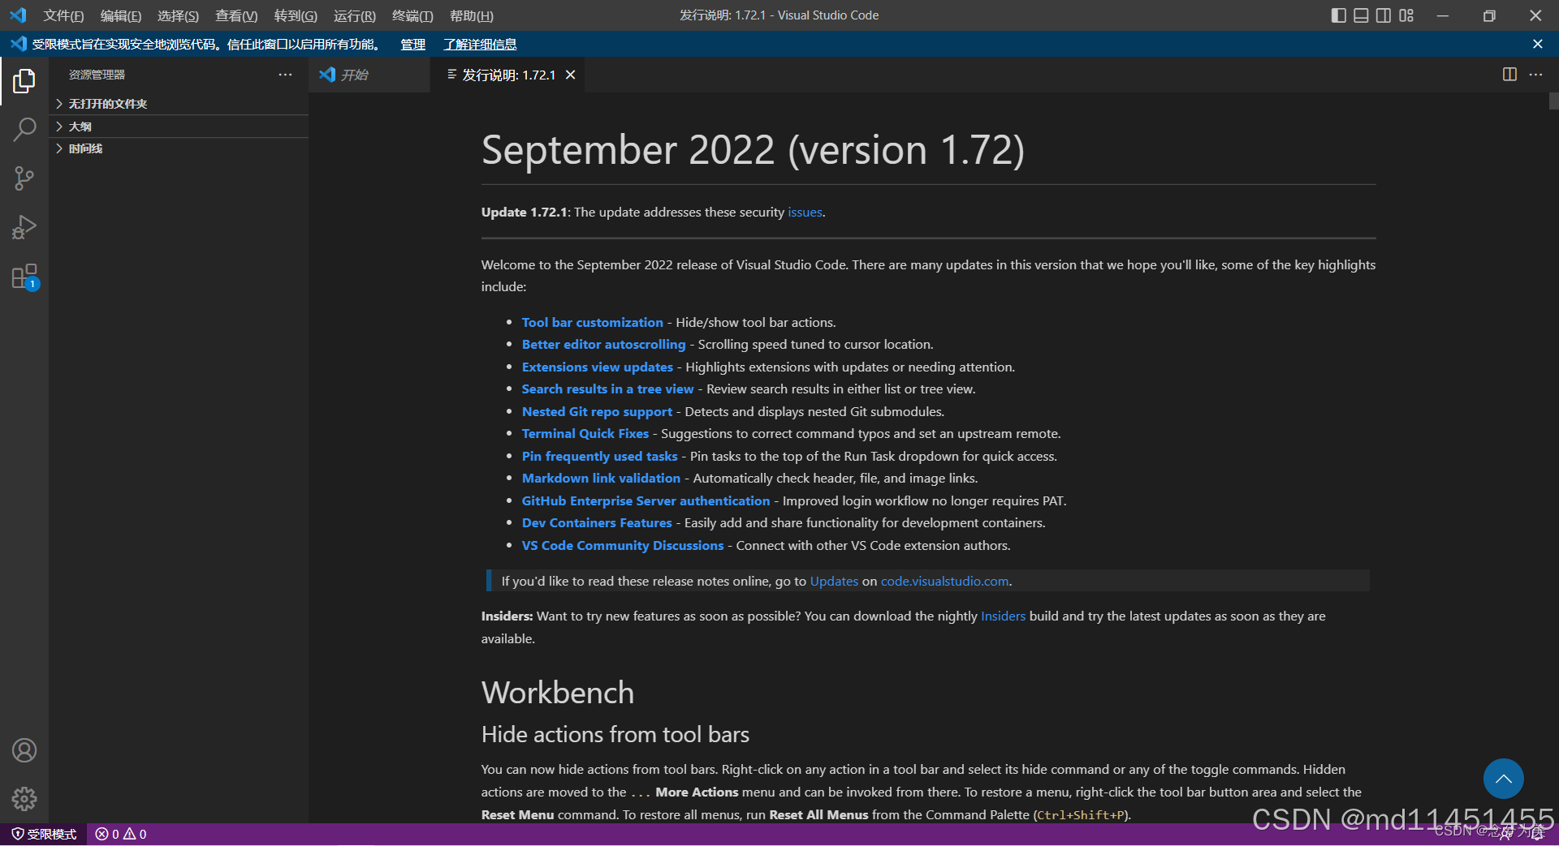
Task: Open the Source Control view icon
Action: [x=24, y=178]
